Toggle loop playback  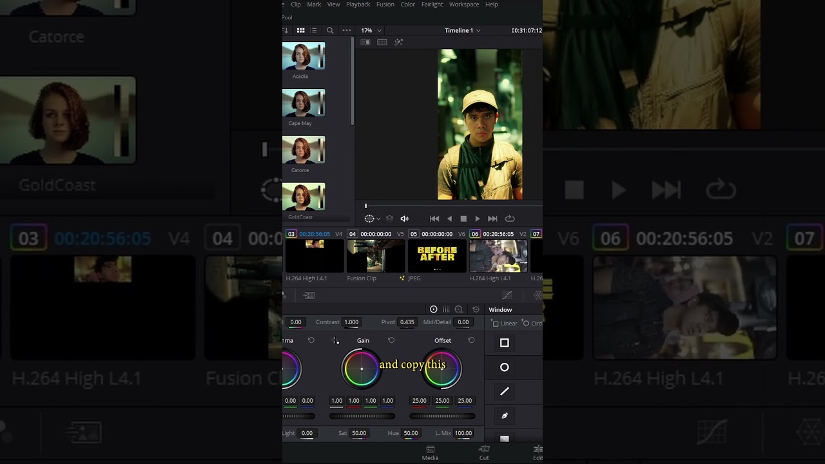[x=510, y=218]
